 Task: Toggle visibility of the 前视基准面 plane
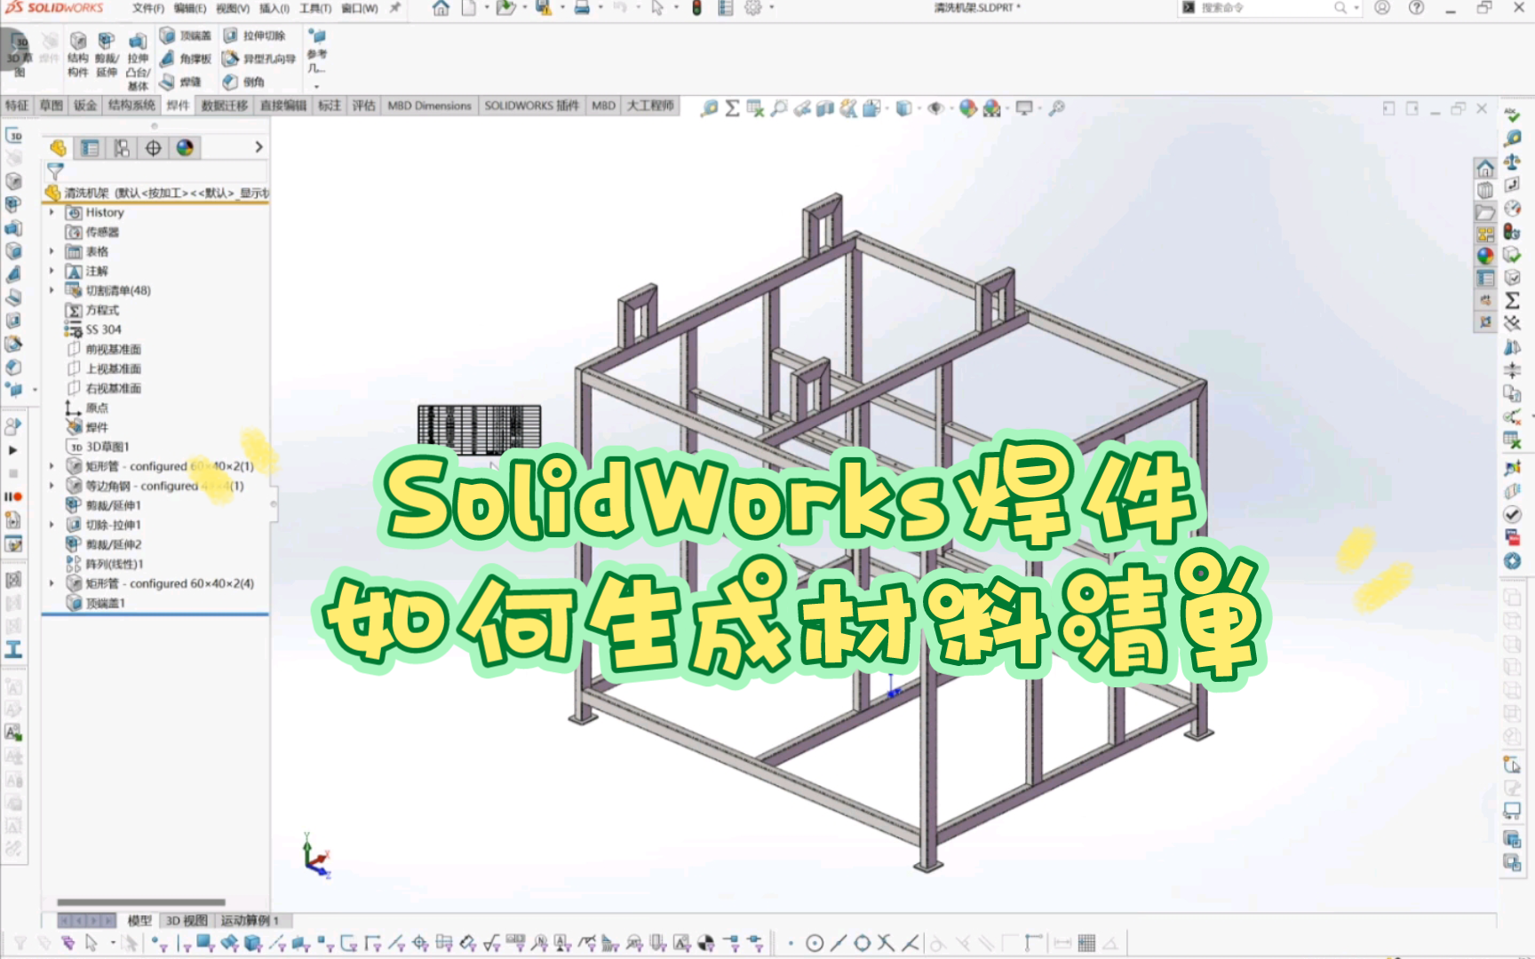pos(114,349)
